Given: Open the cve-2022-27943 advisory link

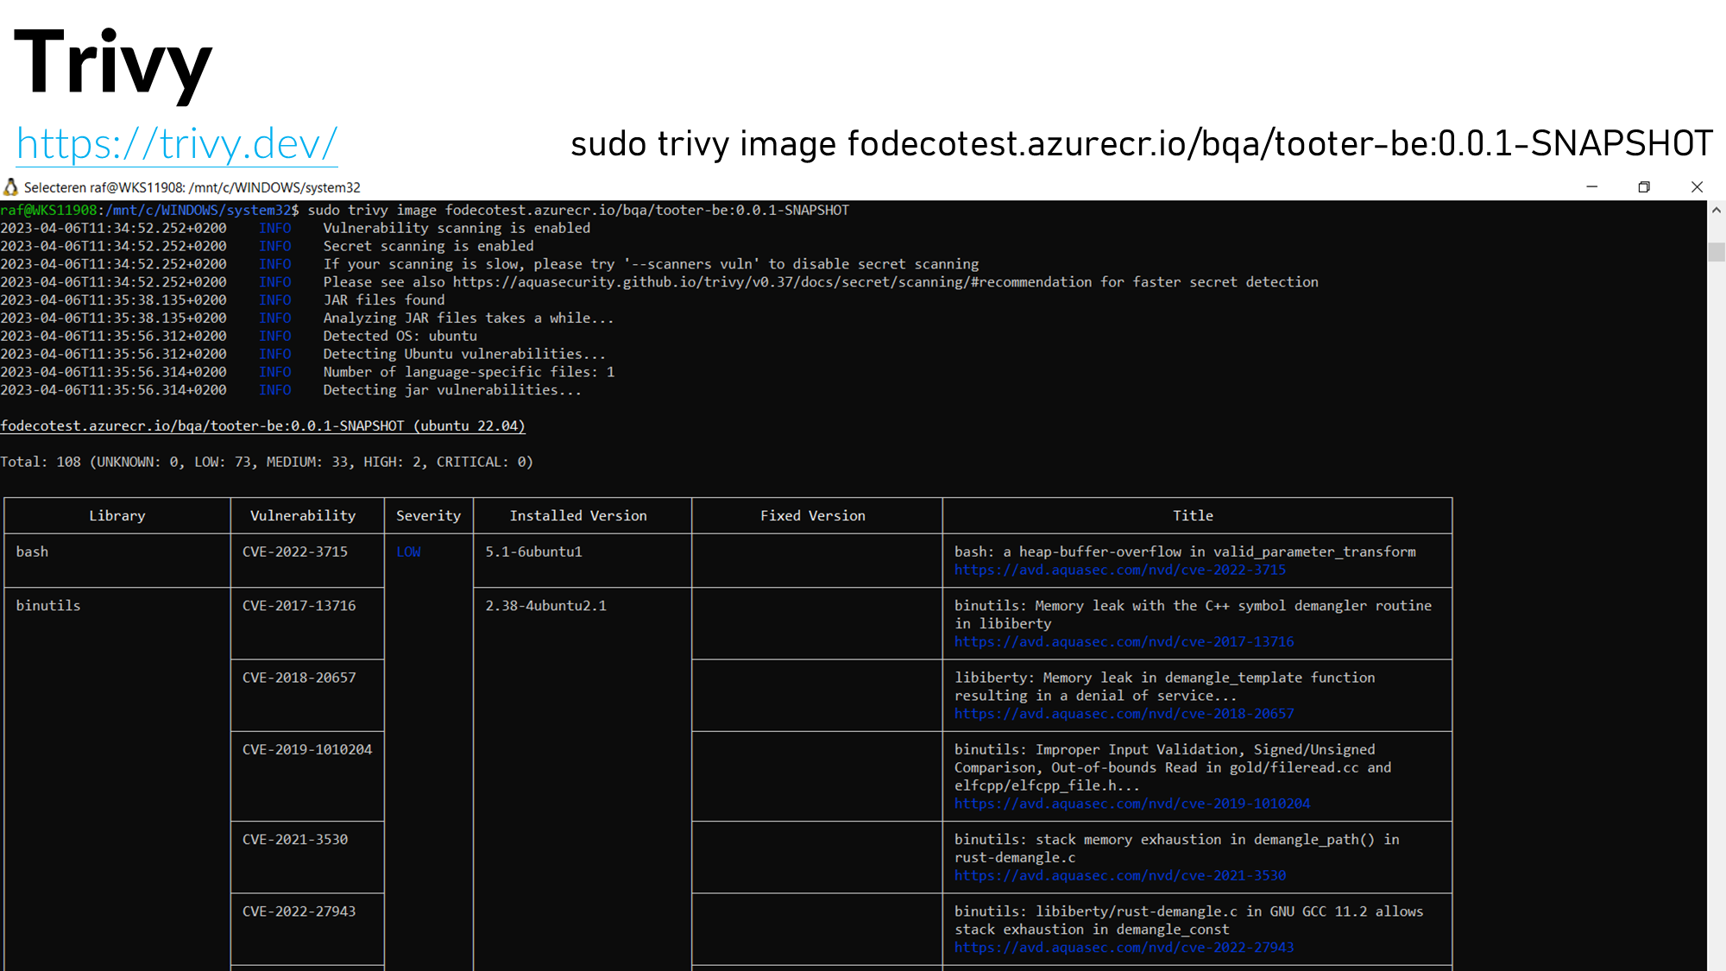Looking at the screenshot, I should point(1124,948).
